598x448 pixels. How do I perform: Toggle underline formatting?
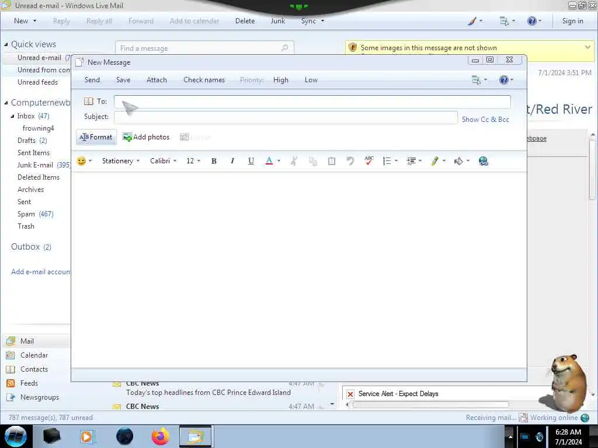(x=251, y=161)
